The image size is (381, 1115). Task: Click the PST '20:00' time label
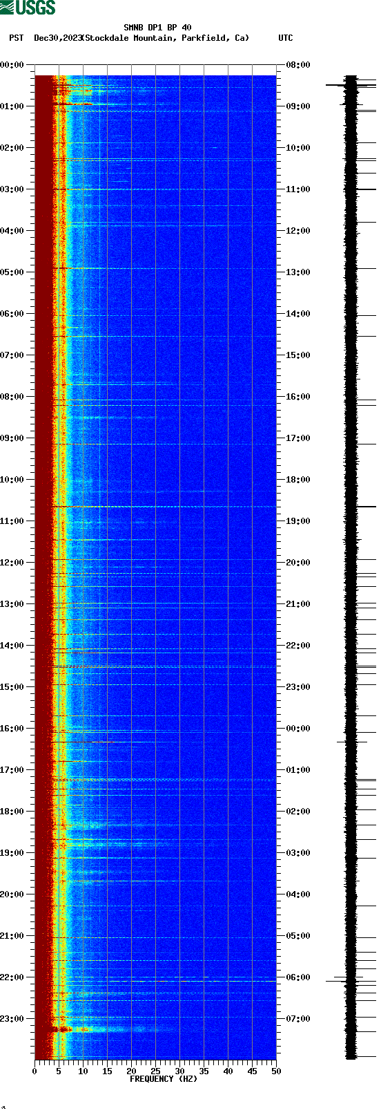point(12,894)
